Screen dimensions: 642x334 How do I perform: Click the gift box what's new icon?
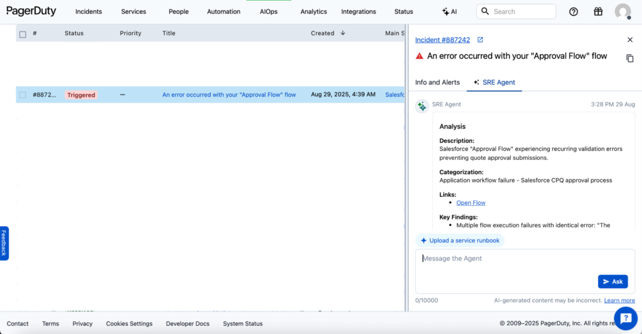point(598,11)
